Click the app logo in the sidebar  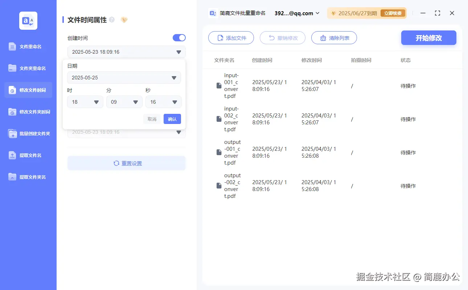28,21
